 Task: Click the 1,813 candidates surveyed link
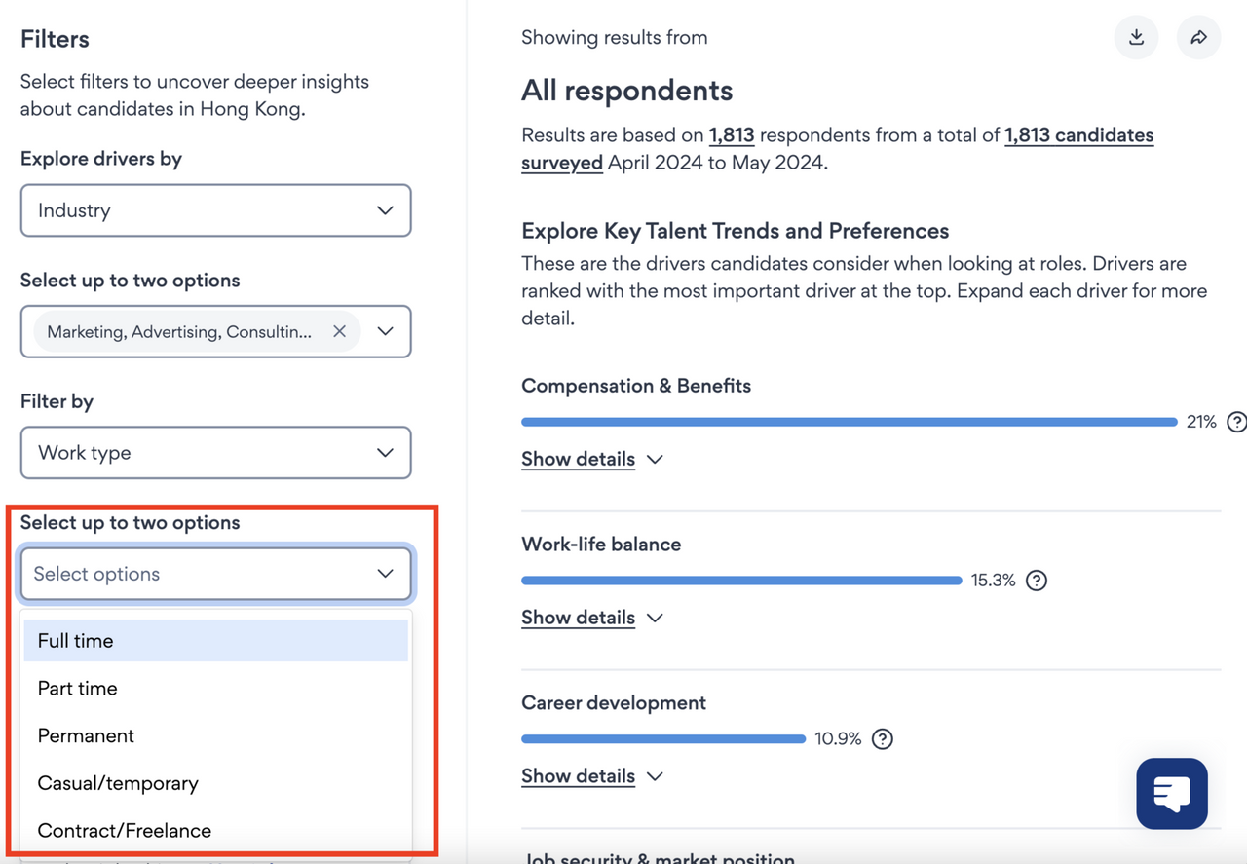click(1078, 135)
